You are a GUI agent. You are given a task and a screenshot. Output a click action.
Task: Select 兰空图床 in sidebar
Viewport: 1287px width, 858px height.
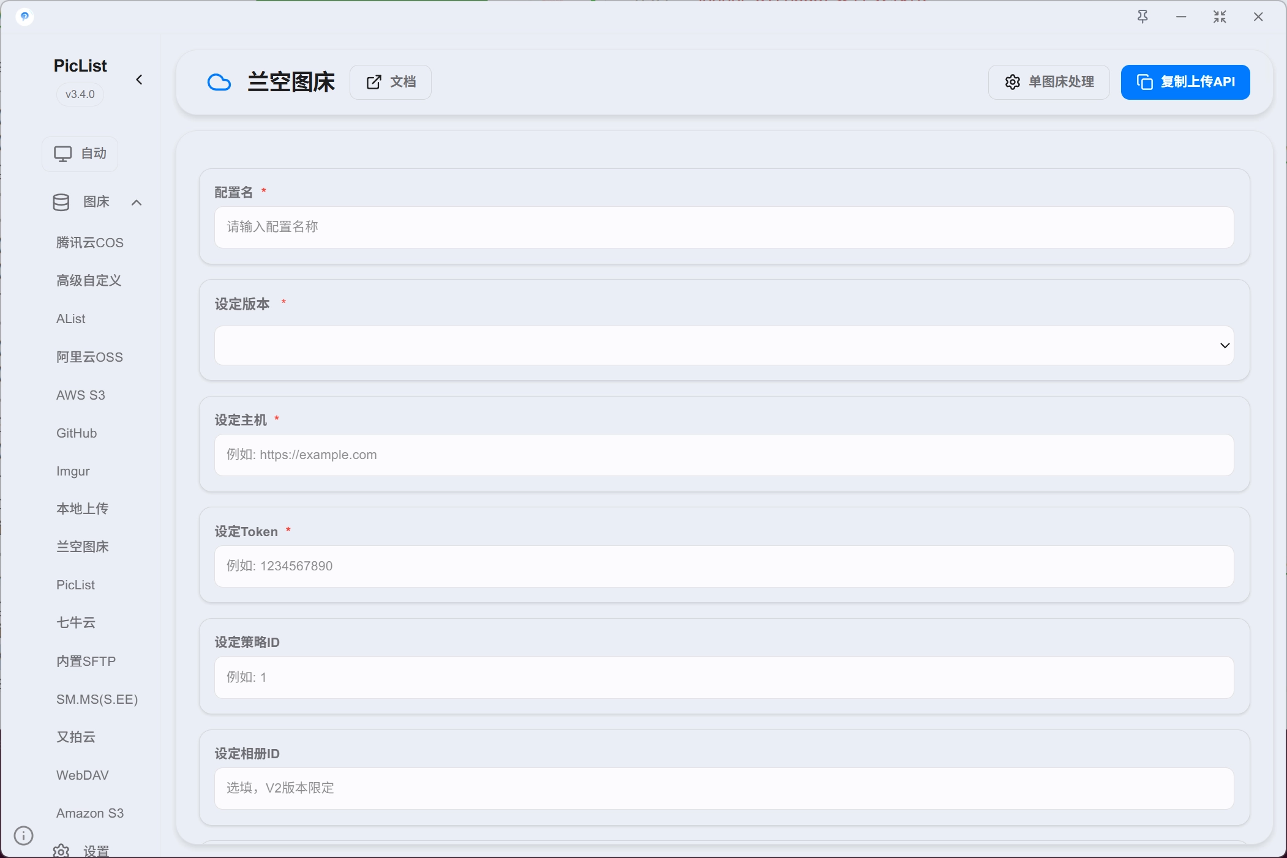[82, 547]
